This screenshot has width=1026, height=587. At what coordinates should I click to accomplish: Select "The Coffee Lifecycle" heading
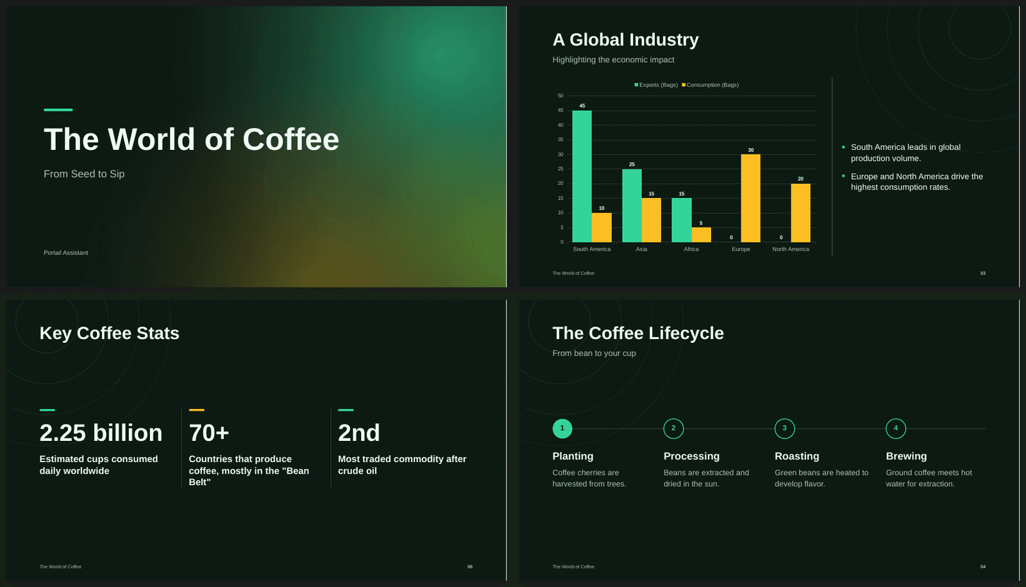click(x=638, y=333)
